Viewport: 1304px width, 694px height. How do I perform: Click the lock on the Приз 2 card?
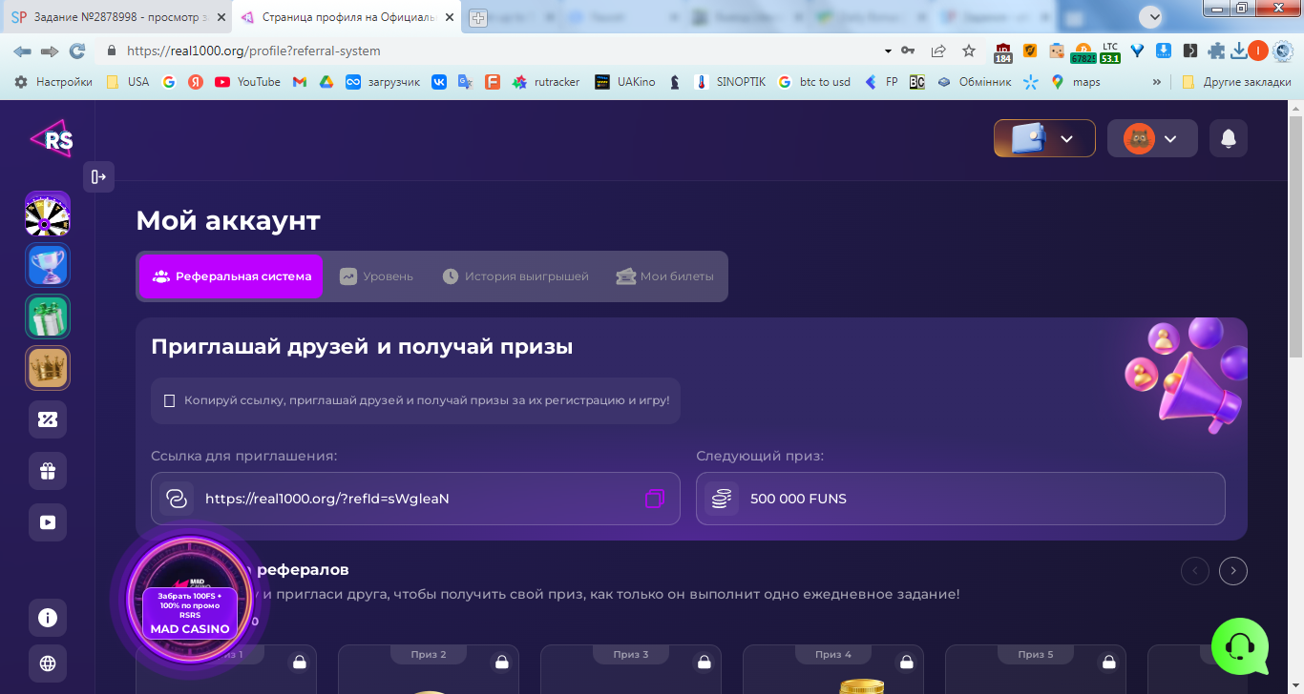[502, 662]
